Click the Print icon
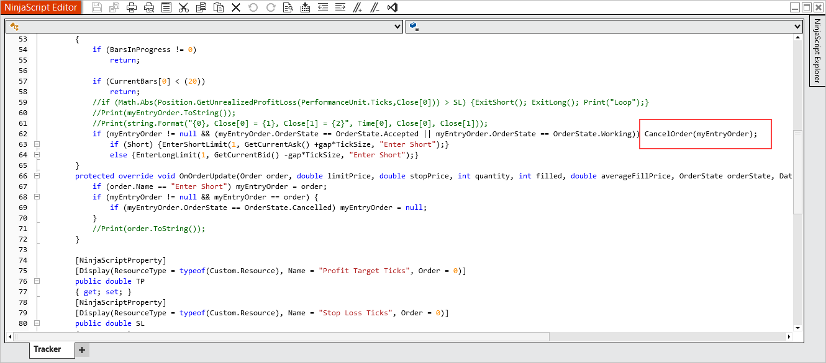Viewport: 826px width, 363px height. pos(131,8)
